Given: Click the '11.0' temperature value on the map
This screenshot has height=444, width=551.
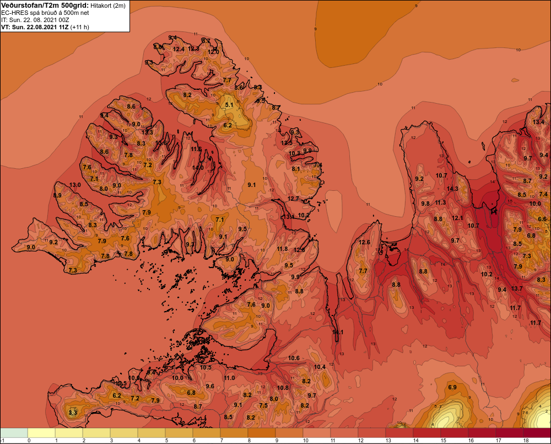Looking at the screenshot, I should click(229, 378).
